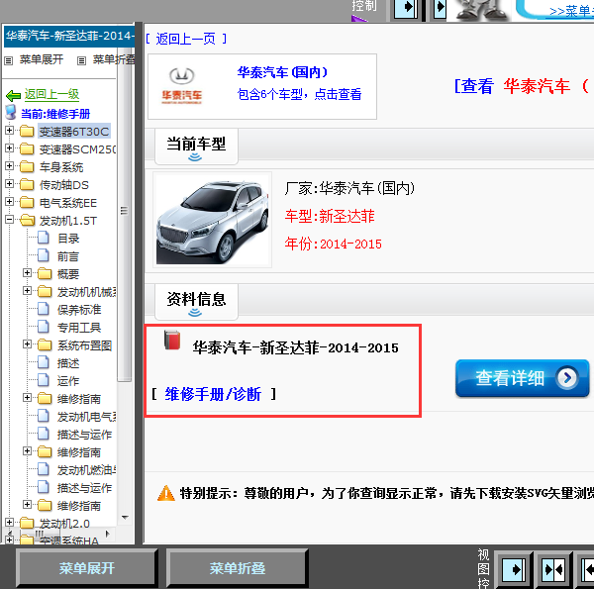Click the bottom 菜单折叠 button
Viewport: 594px width, 589px height.
[238, 568]
